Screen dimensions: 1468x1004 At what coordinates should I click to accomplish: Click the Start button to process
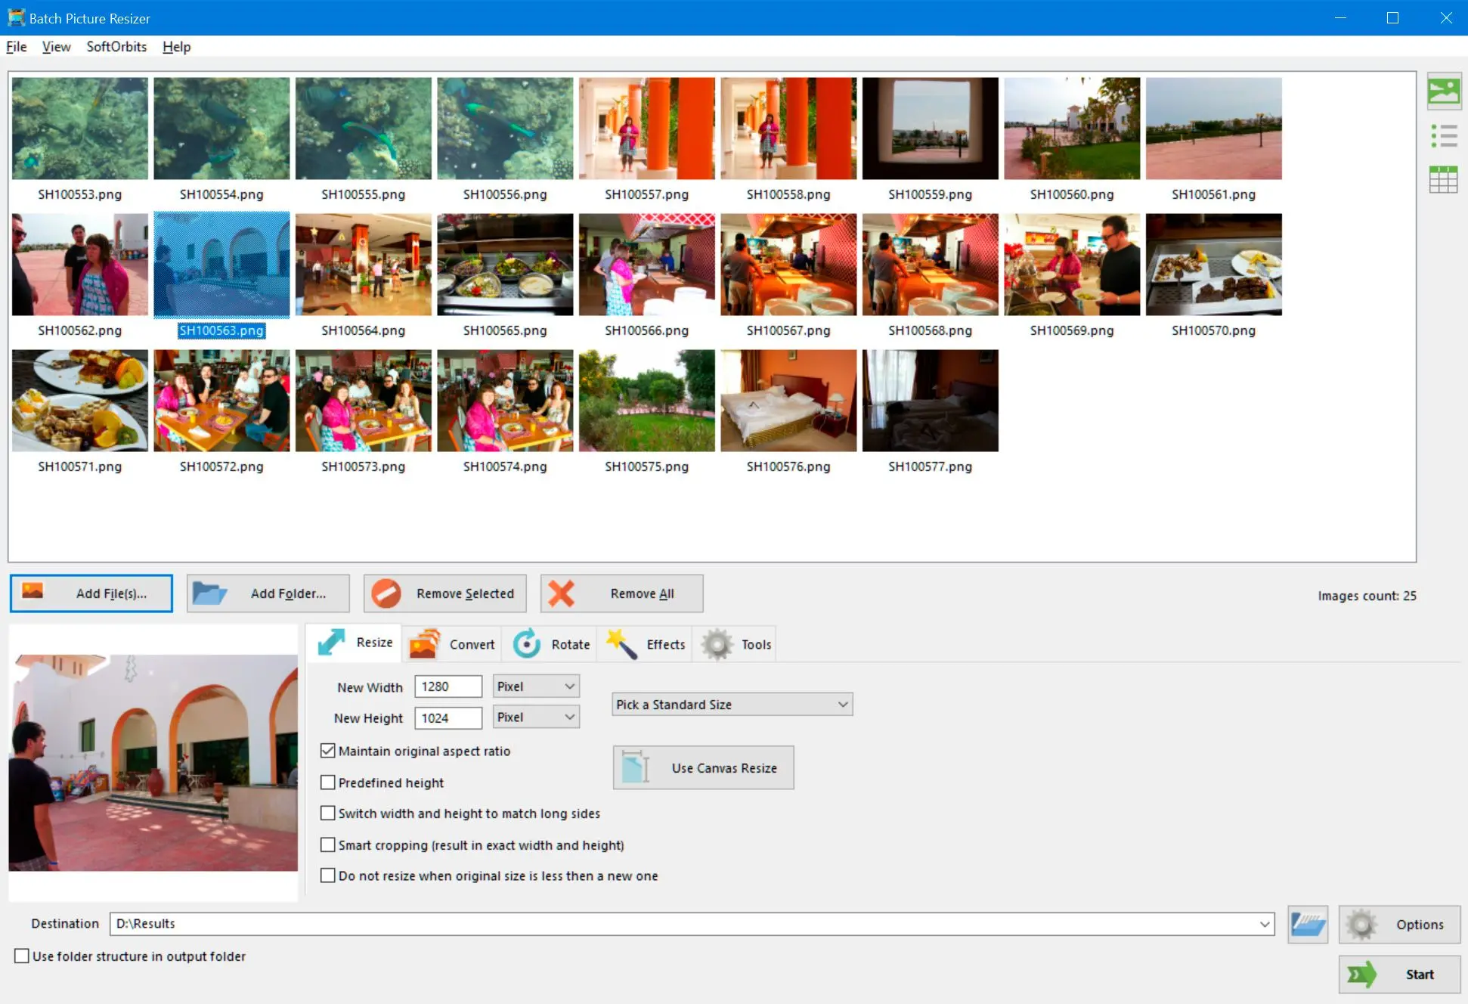(1398, 974)
